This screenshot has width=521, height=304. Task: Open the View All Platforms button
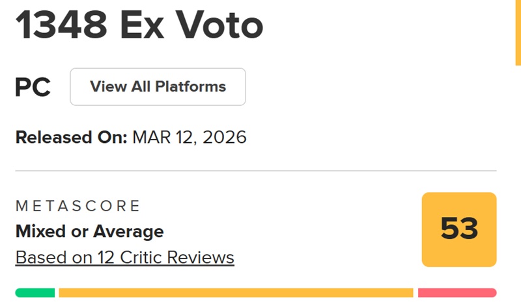coord(158,86)
